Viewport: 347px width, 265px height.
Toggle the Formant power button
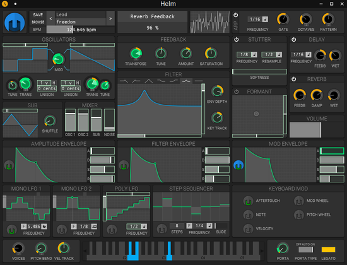pos(237,91)
